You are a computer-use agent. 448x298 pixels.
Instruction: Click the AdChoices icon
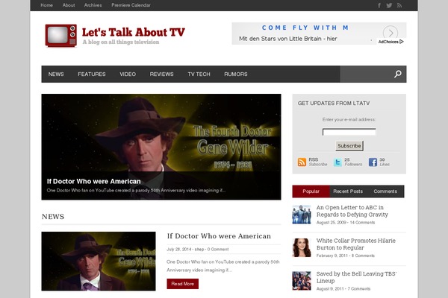(402, 42)
